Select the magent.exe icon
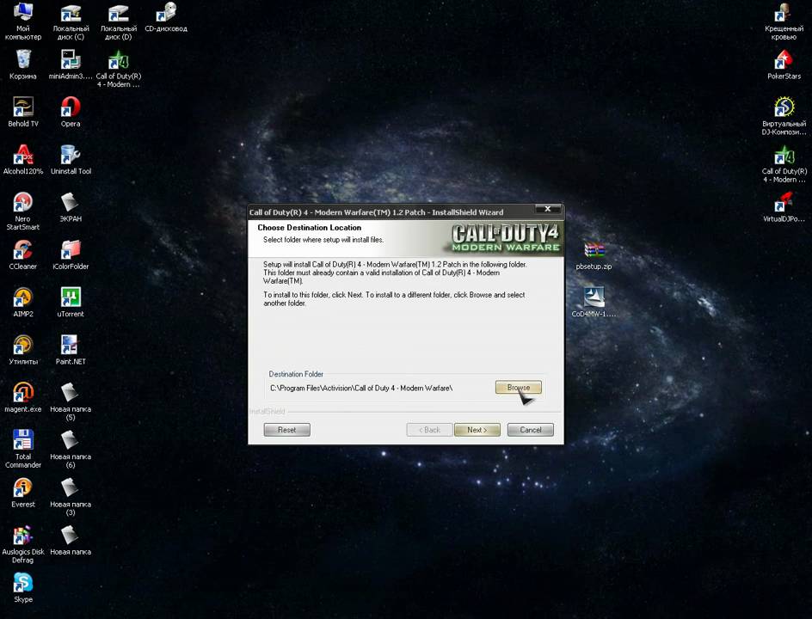The image size is (812, 619). (22, 398)
